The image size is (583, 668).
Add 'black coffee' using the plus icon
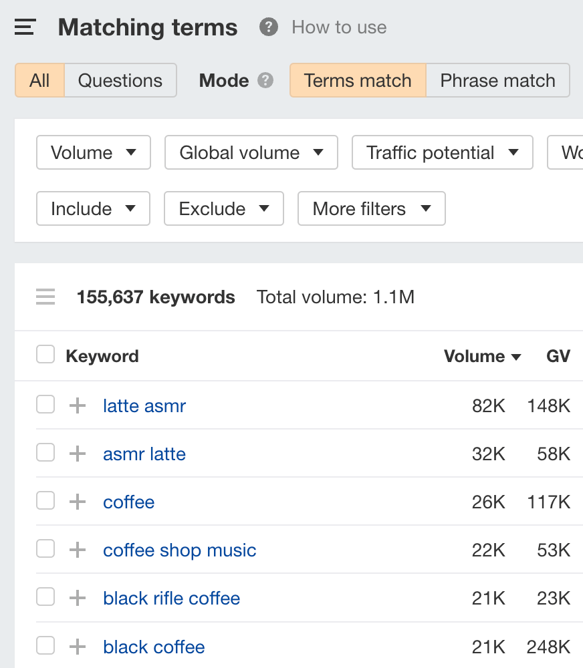coord(78,647)
